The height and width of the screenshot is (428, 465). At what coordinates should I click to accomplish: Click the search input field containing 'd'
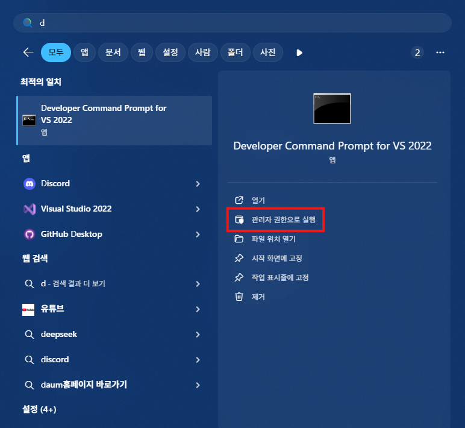point(232,23)
